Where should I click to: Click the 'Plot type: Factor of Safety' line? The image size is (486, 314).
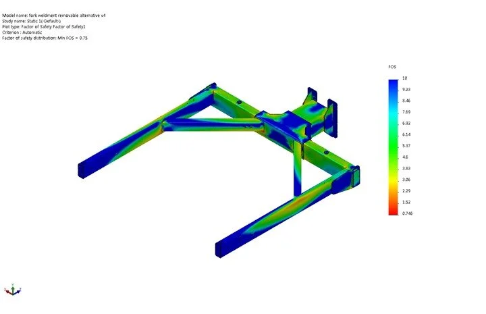point(44,26)
